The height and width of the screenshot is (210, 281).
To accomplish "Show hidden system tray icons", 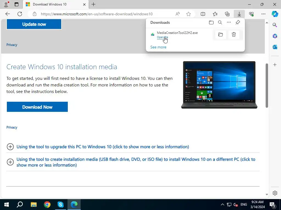I will 222,205.
